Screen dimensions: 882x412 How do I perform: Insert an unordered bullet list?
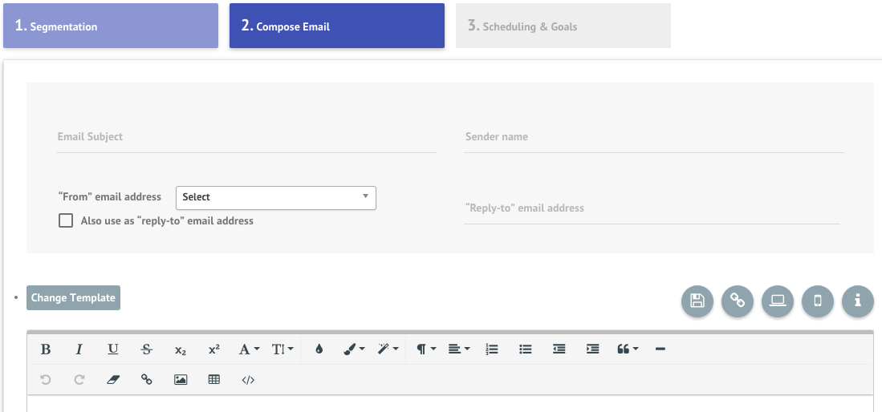point(526,349)
